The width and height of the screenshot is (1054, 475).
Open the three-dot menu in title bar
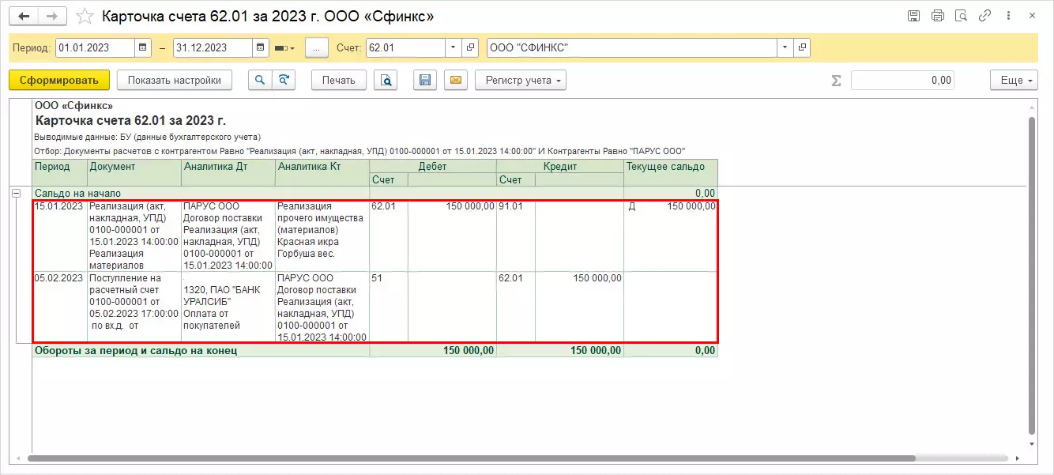point(1007,16)
